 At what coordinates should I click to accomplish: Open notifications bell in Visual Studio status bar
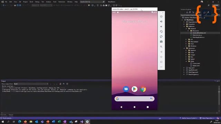218,118
